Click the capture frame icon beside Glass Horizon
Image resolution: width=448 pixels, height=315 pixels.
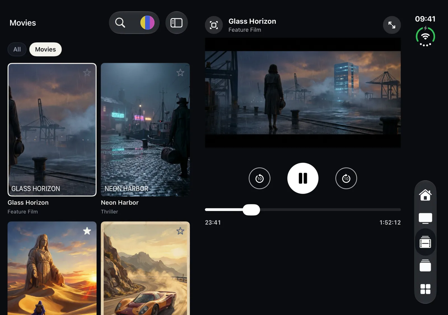pos(214,25)
